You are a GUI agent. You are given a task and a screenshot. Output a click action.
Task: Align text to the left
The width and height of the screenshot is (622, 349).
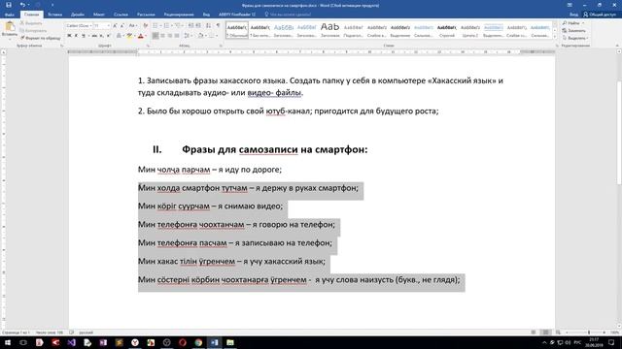(x=155, y=36)
